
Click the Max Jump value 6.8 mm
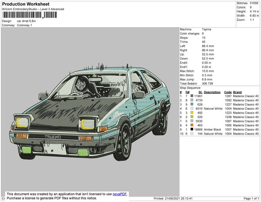coord(207,79)
